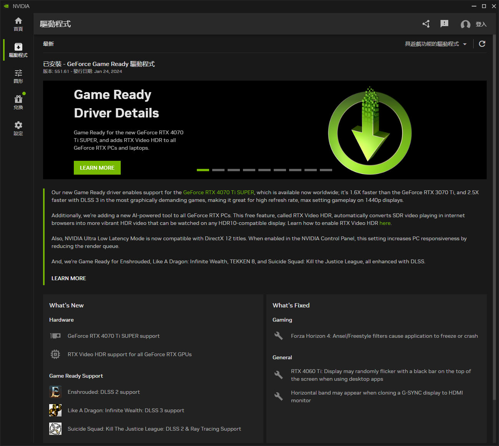Click the RTX Video HDR 'here' hyperlink
This screenshot has height=446, width=499.
pyautogui.click(x=385, y=223)
